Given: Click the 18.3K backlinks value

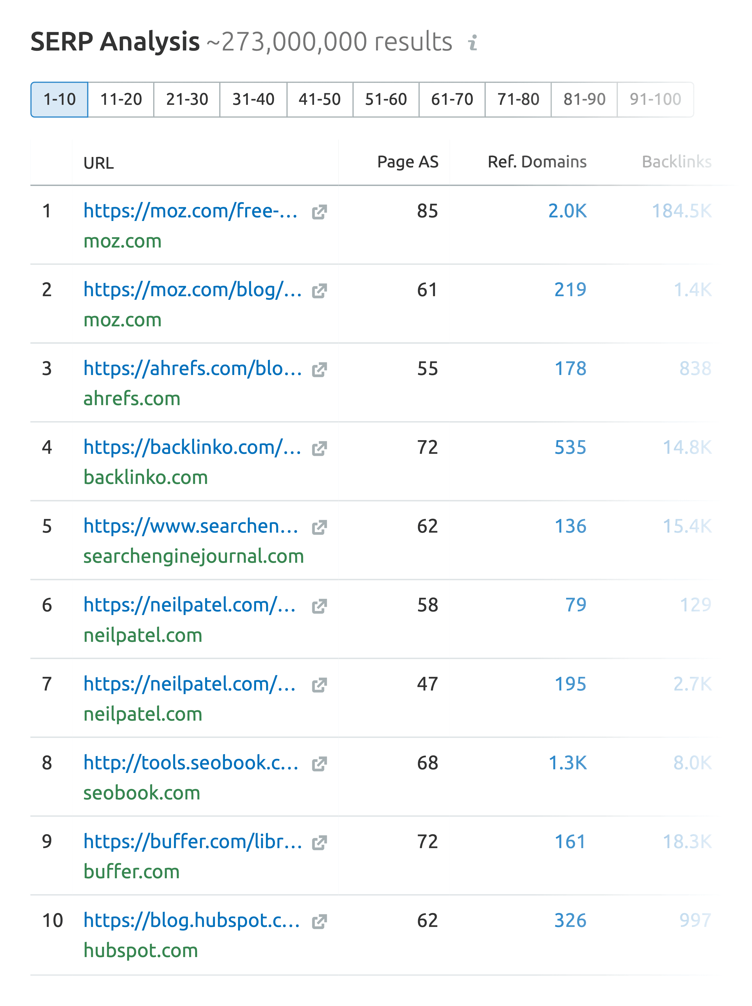Looking at the screenshot, I should (687, 842).
